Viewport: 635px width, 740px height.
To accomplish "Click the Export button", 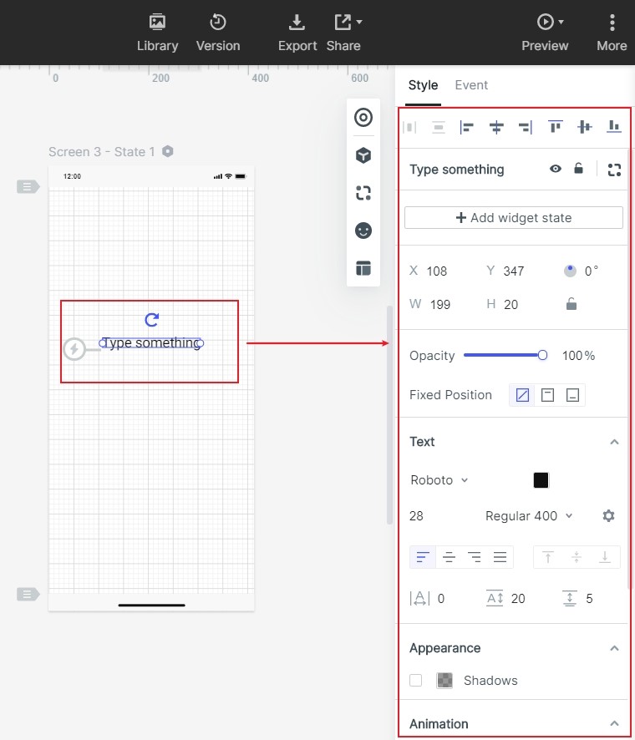I will click(297, 33).
